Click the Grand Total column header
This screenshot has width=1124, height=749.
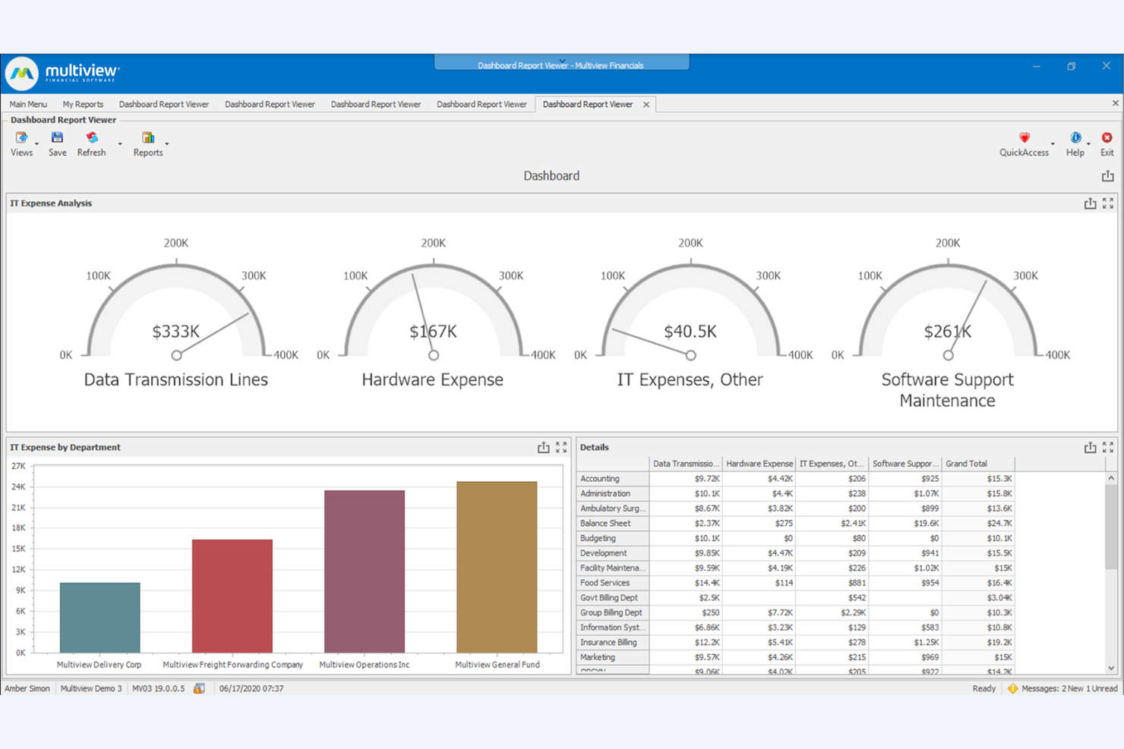[967, 463]
